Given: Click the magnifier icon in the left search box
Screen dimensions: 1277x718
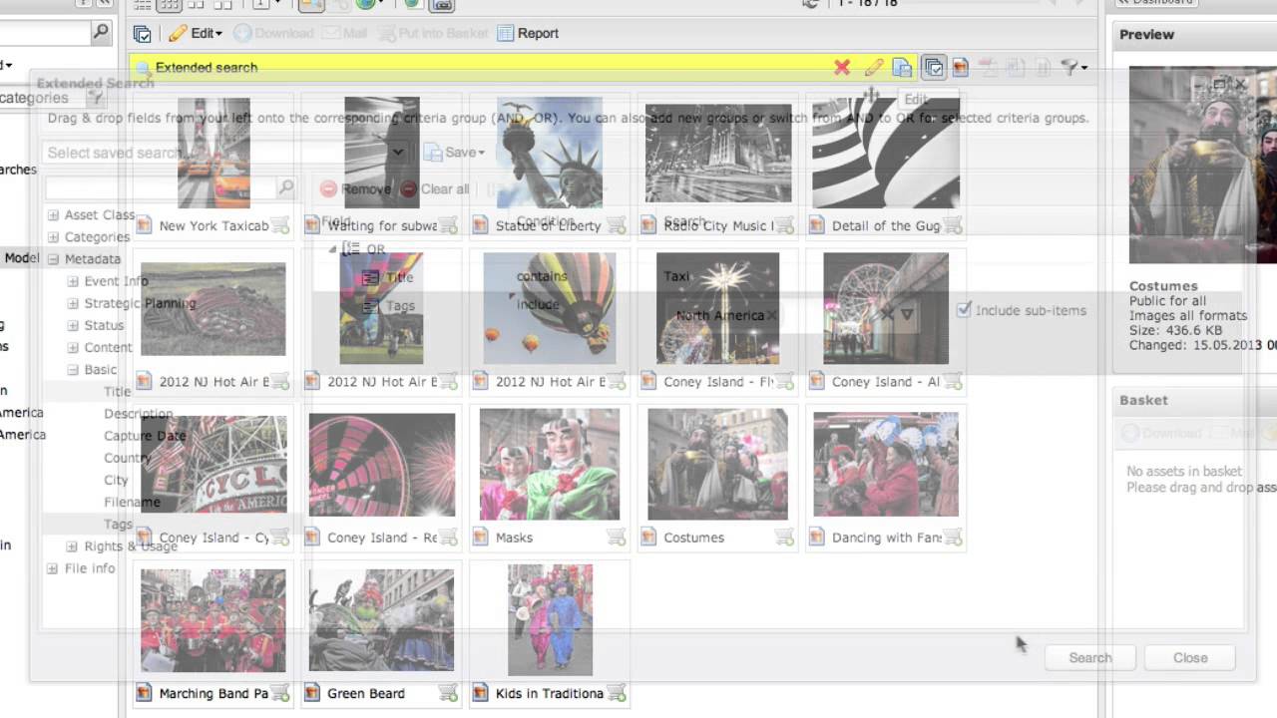Looking at the screenshot, I should tap(100, 33).
